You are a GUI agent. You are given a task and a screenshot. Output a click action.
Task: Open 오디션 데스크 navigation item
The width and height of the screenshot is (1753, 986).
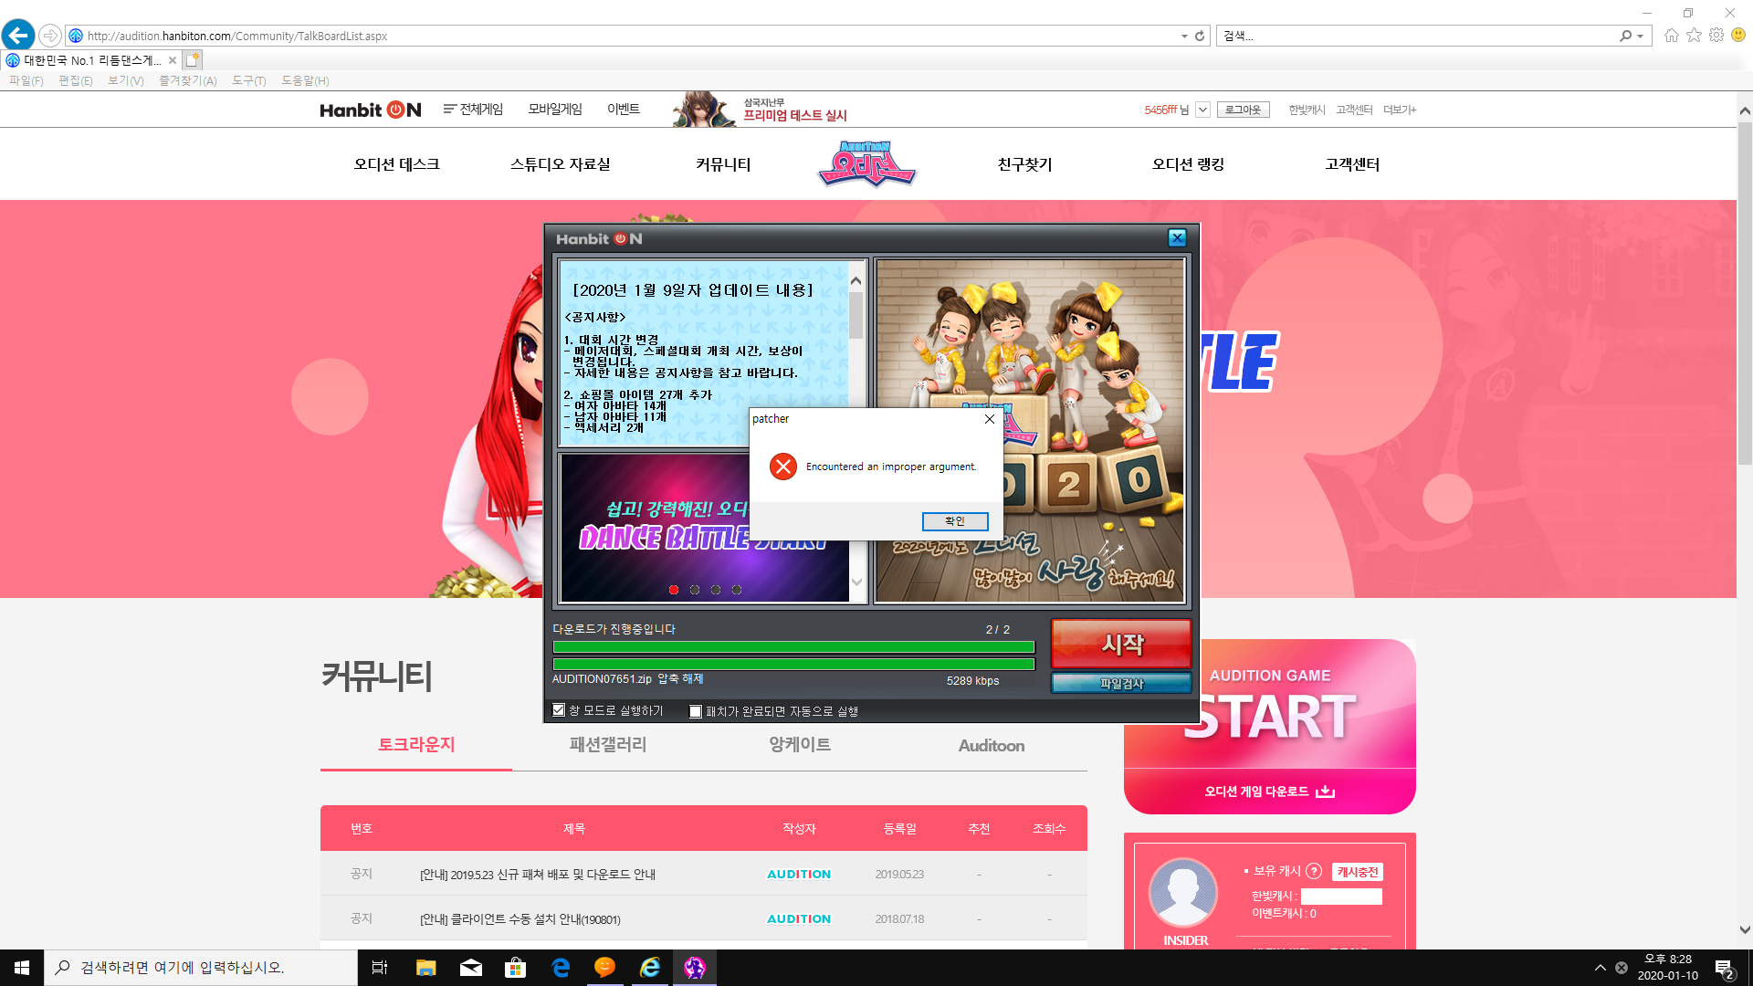[397, 164]
